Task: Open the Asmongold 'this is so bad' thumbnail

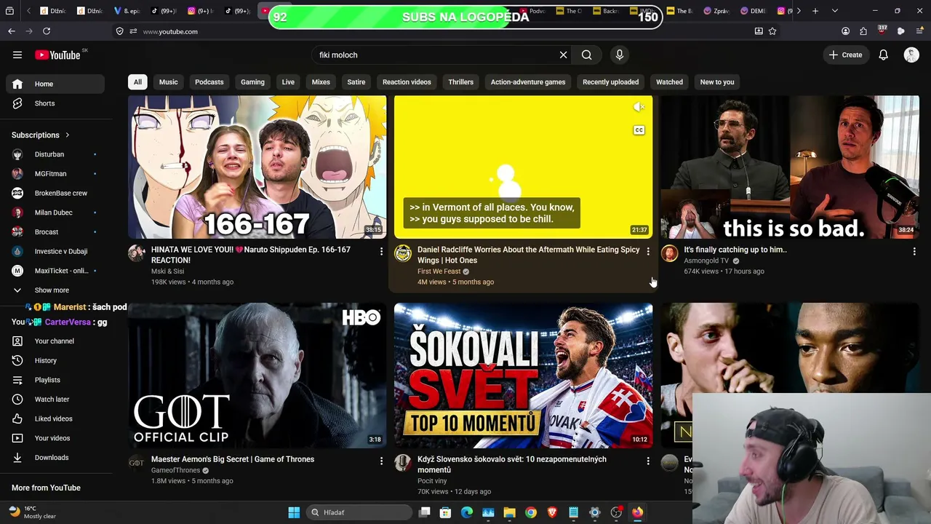Action: 790,167
